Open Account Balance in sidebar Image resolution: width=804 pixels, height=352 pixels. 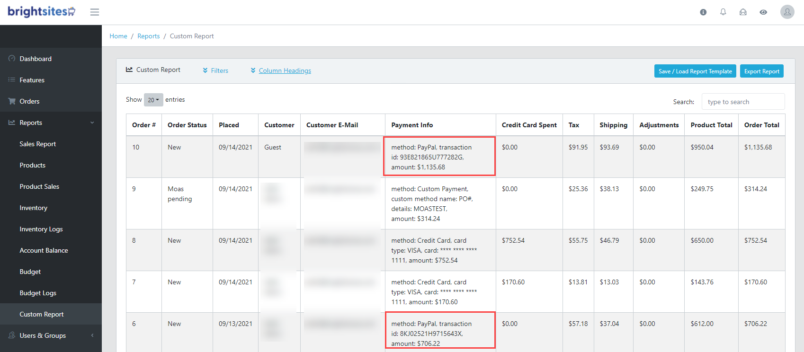click(44, 250)
